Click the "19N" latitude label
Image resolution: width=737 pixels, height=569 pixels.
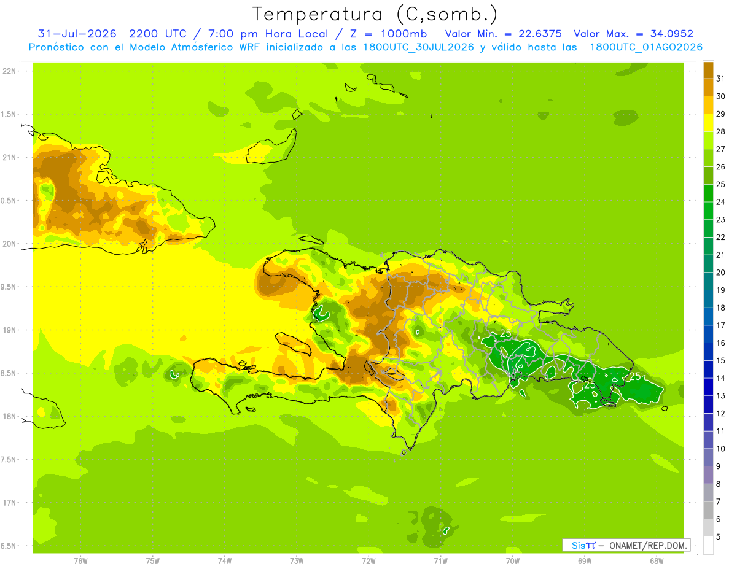click(9, 330)
